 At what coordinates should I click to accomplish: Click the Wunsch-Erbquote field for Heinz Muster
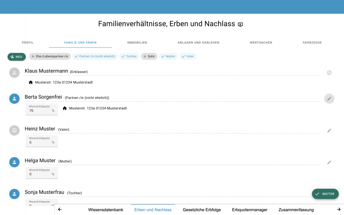[x=42, y=141]
